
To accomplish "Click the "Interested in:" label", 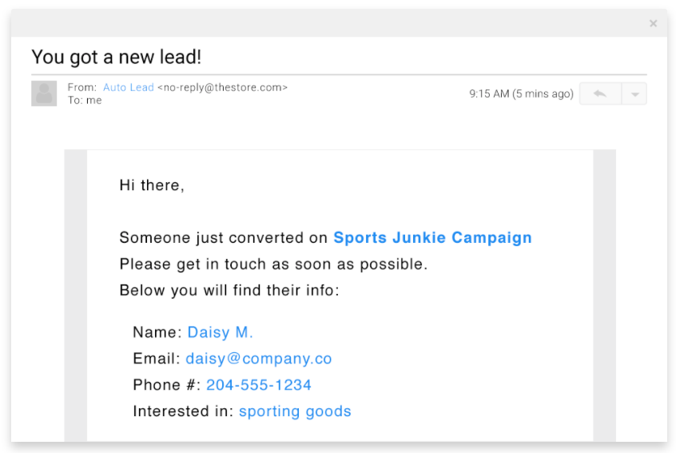I will click(x=183, y=411).
